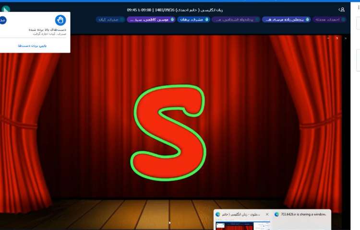Select participant chip 'مشرف، برهان'
Screen dimensions: 360x230
(193, 20)
